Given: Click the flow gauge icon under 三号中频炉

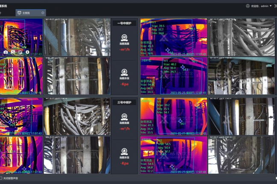Looking at the screenshot, I should (124, 116).
